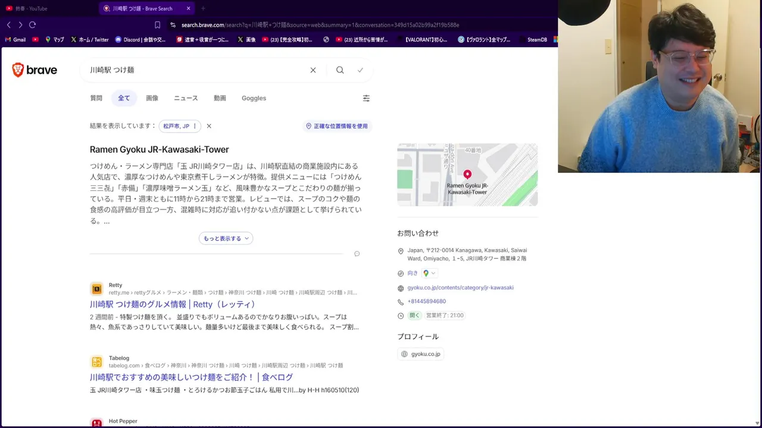
Task: Select the 全て tab
Action: click(x=124, y=98)
